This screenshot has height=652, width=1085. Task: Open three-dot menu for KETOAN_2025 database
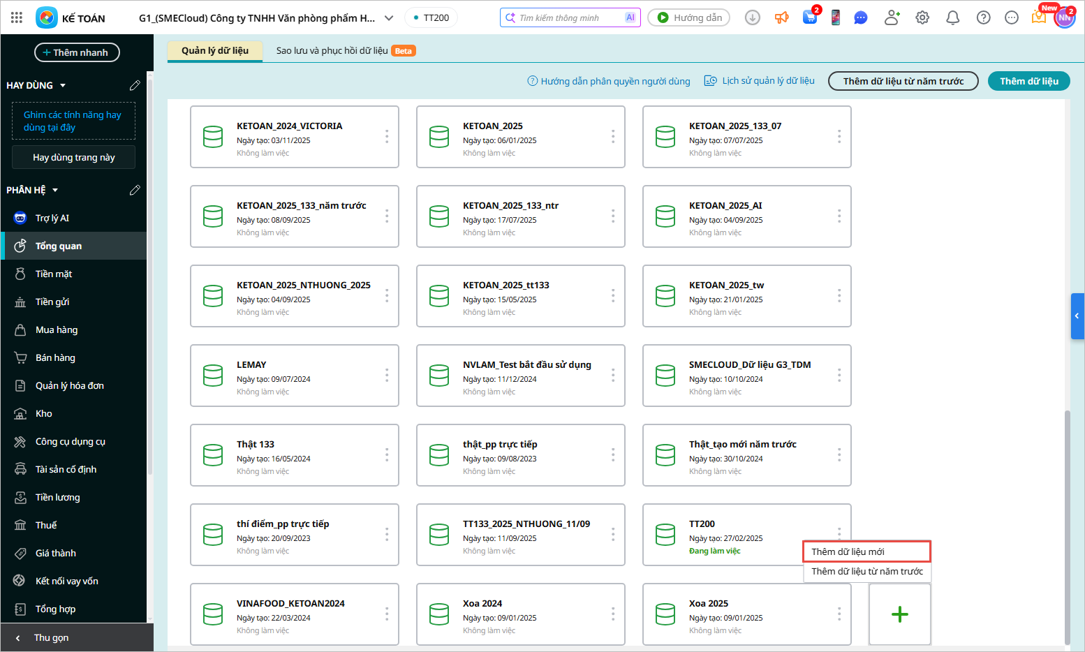coord(613,137)
